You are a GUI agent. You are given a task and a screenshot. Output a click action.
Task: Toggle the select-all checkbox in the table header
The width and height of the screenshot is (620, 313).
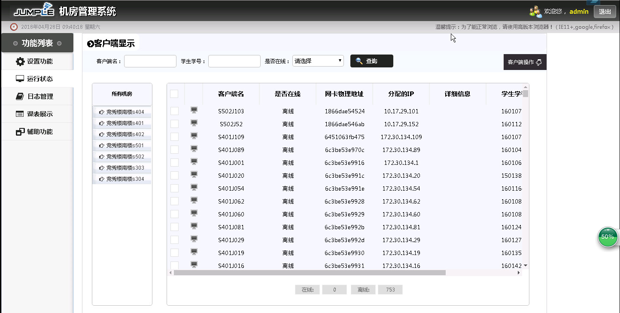tap(174, 94)
